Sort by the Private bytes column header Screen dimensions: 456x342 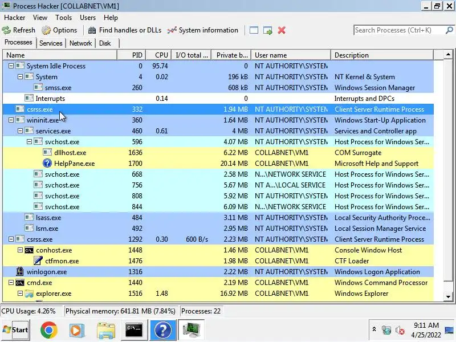(231, 55)
